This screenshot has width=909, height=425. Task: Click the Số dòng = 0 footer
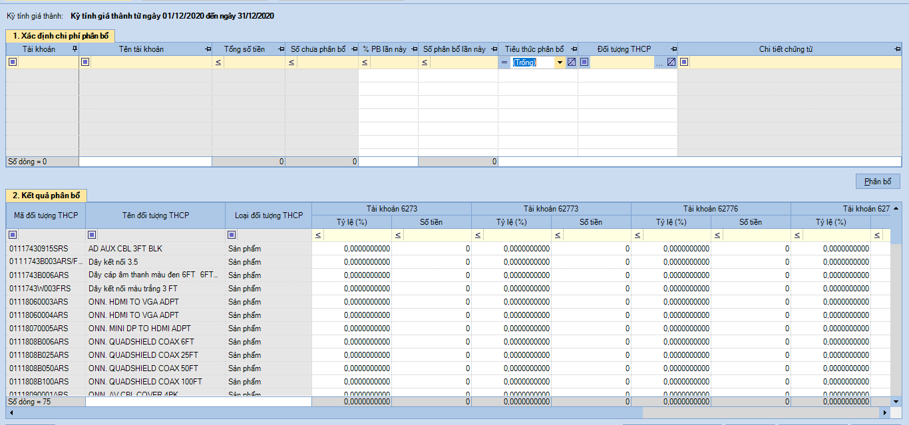click(x=42, y=162)
